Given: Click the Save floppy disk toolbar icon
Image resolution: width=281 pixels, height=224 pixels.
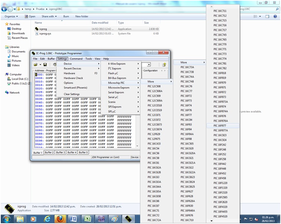Looking at the screenshot, I should (45, 65).
